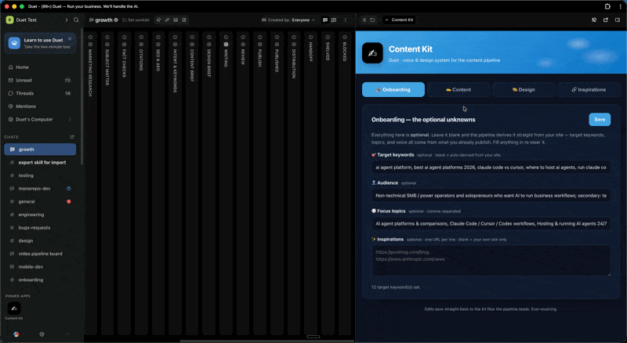This screenshot has height=343, width=627.
Task: Open the user avatar at sidebar bottom
Action: pyautogui.click(x=16, y=334)
